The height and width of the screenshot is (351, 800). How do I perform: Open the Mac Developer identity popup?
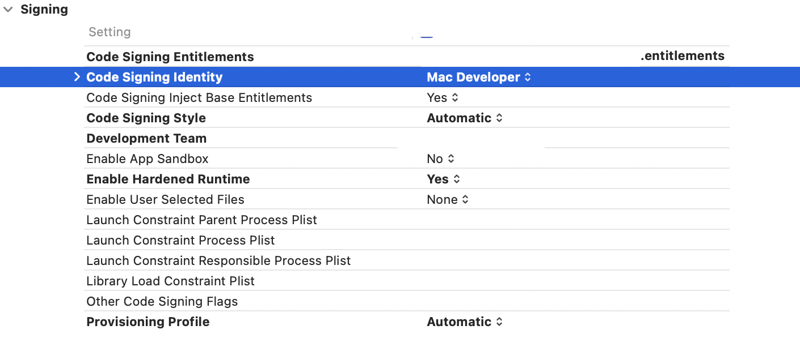click(479, 77)
